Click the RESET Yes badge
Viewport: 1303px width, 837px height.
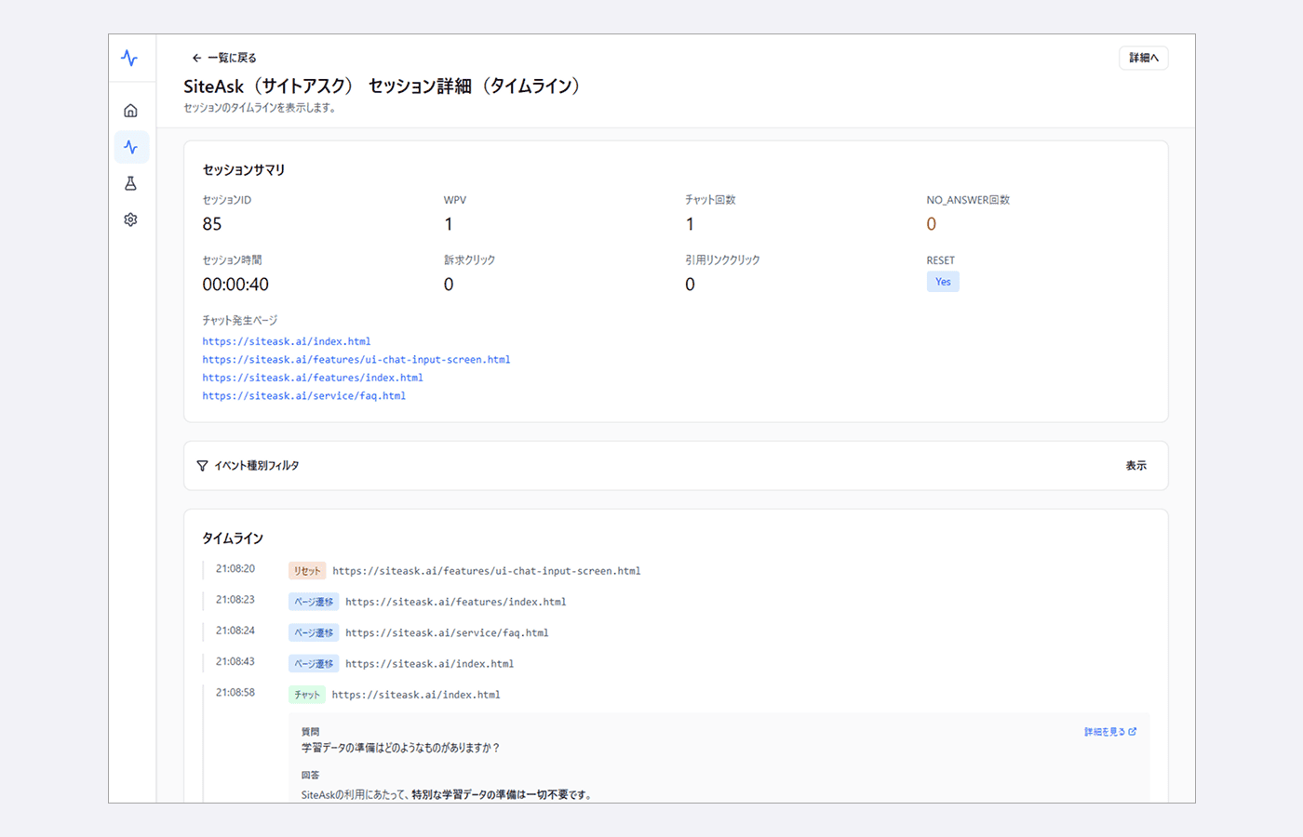point(943,282)
